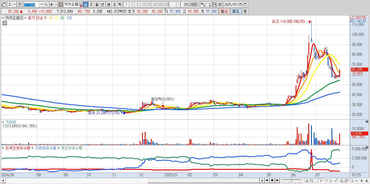
Task: Switch to weekly (주) chart period
Action: (x=91, y=4)
